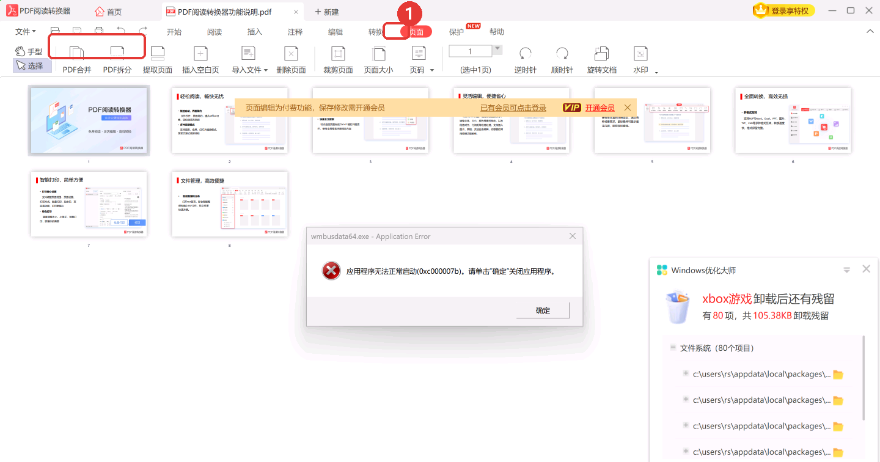Viewport: 880px width, 462px height.
Task: Rotate page 逆时针 counterclockwise
Action: (526, 61)
